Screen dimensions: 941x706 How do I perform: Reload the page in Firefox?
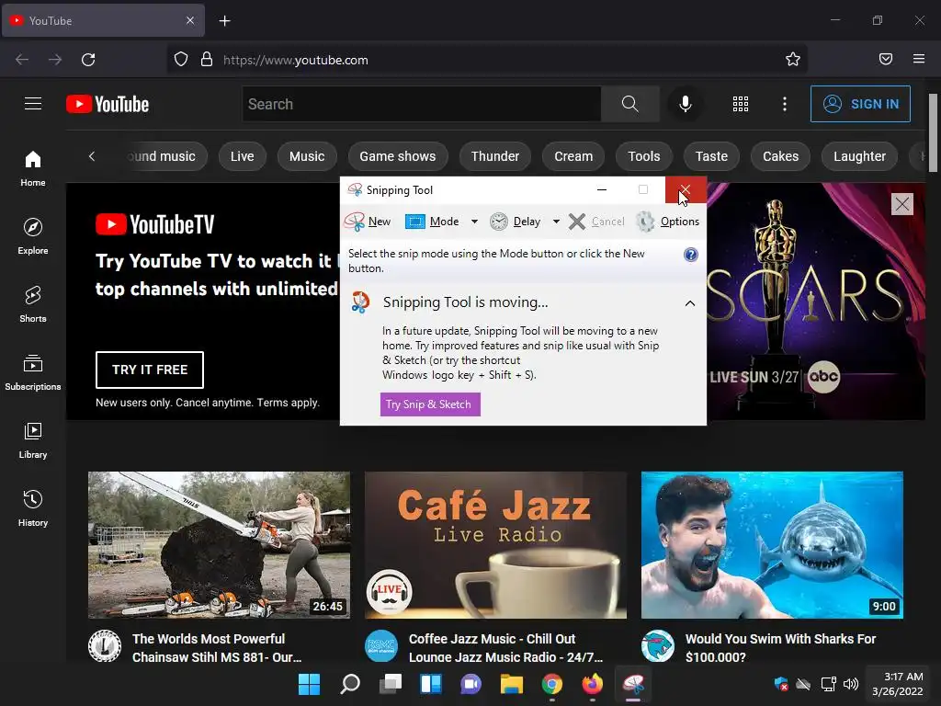pyautogui.click(x=88, y=60)
